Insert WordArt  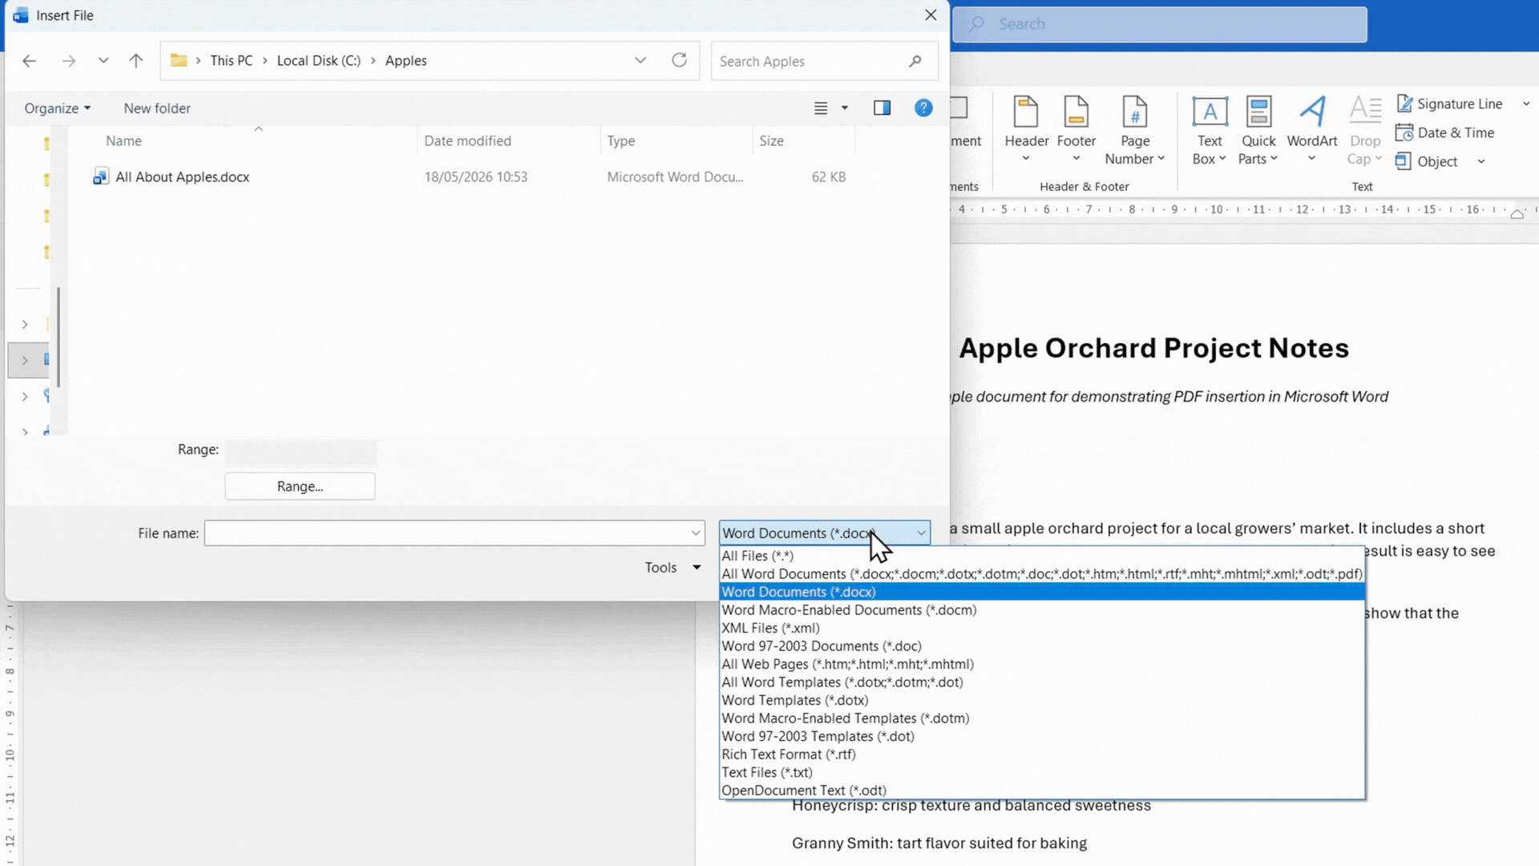click(x=1312, y=130)
